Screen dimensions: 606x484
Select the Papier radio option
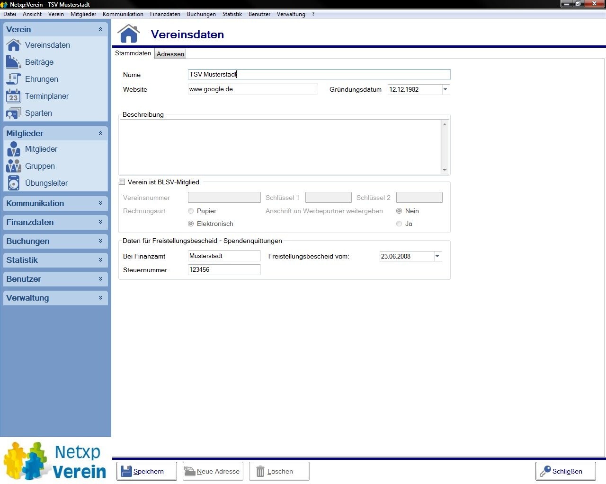[x=191, y=211]
